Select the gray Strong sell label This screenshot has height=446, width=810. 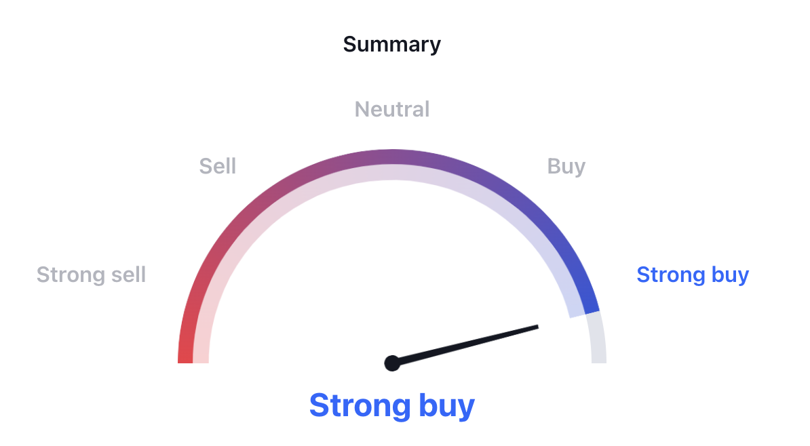91,275
